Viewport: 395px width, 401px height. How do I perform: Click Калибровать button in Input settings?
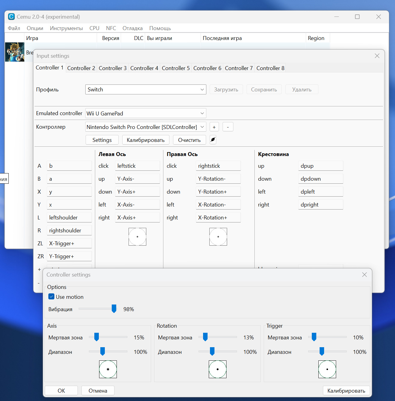(146, 140)
